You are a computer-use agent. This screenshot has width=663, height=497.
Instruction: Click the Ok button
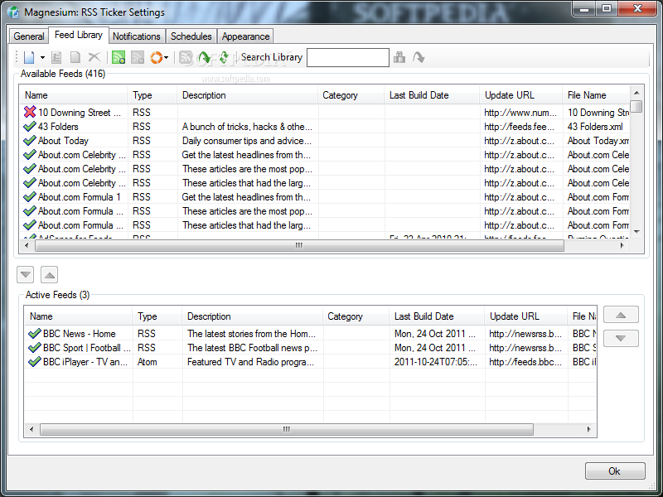(615, 470)
